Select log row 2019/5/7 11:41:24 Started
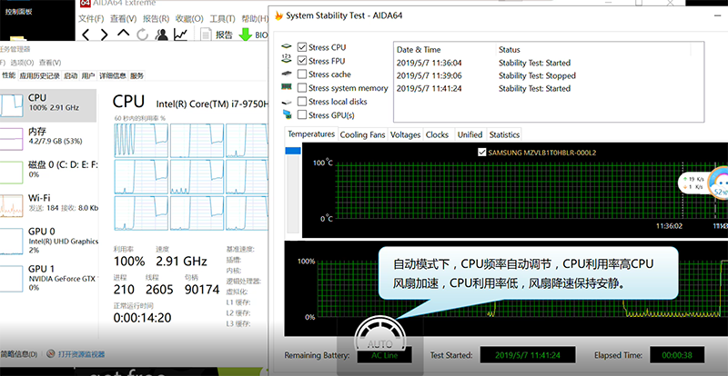This screenshot has height=376, width=728. tap(549, 88)
